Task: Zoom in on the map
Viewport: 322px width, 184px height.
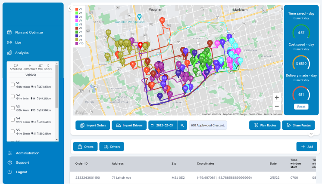Action: pyautogui.click(x=277, y=97)
